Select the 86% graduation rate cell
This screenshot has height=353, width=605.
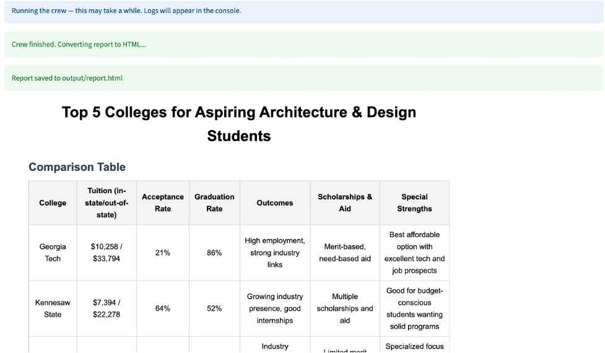(x=214, y=253)
